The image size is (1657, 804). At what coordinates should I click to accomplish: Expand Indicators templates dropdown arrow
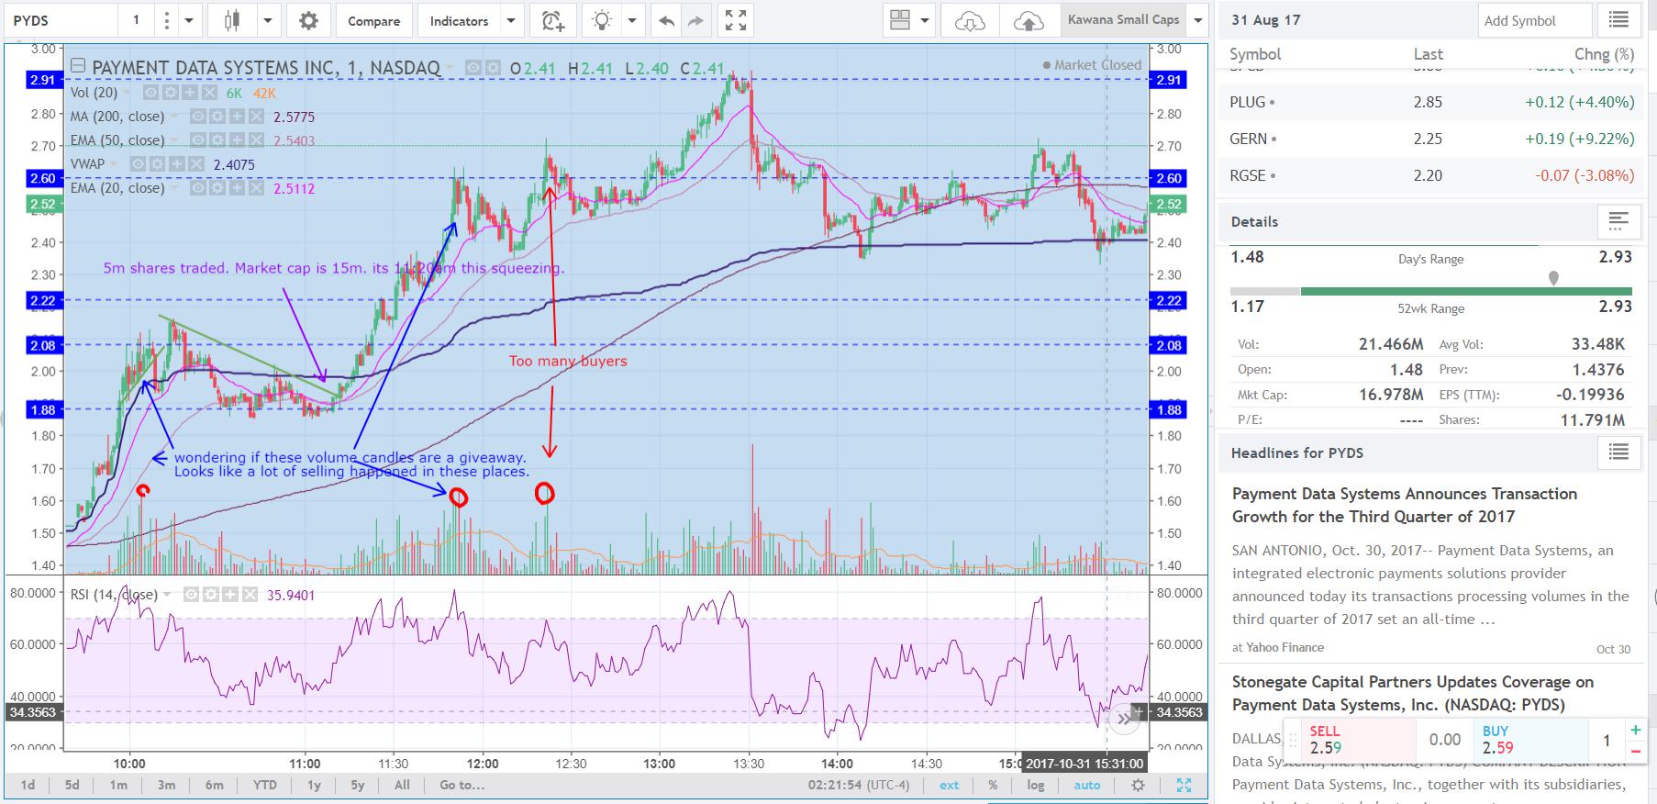[x=512, y=20]
